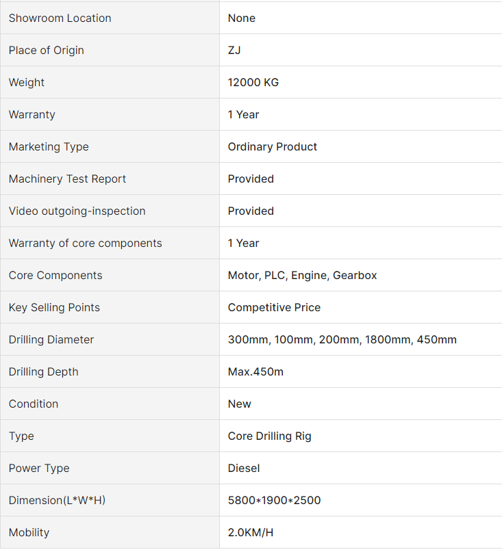Click the Max.450m drilling depth value

click(255, 372)
